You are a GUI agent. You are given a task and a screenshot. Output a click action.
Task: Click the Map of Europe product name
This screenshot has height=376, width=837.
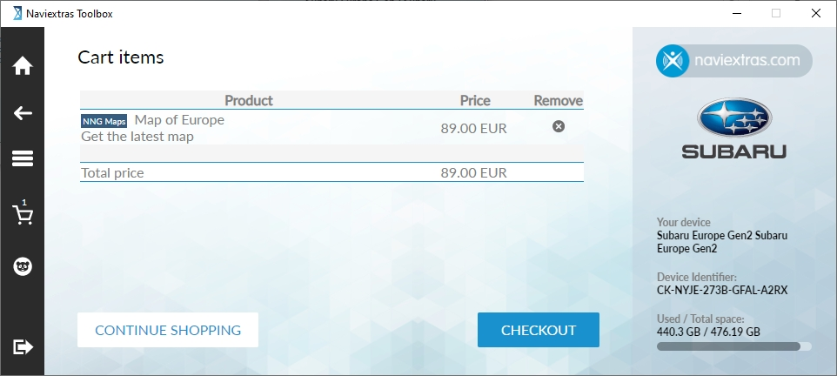tap(179, 120)
